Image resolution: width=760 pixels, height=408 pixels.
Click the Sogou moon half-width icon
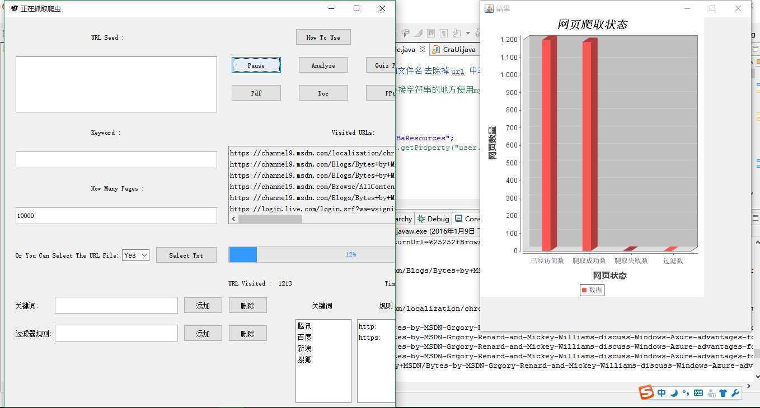674,393
